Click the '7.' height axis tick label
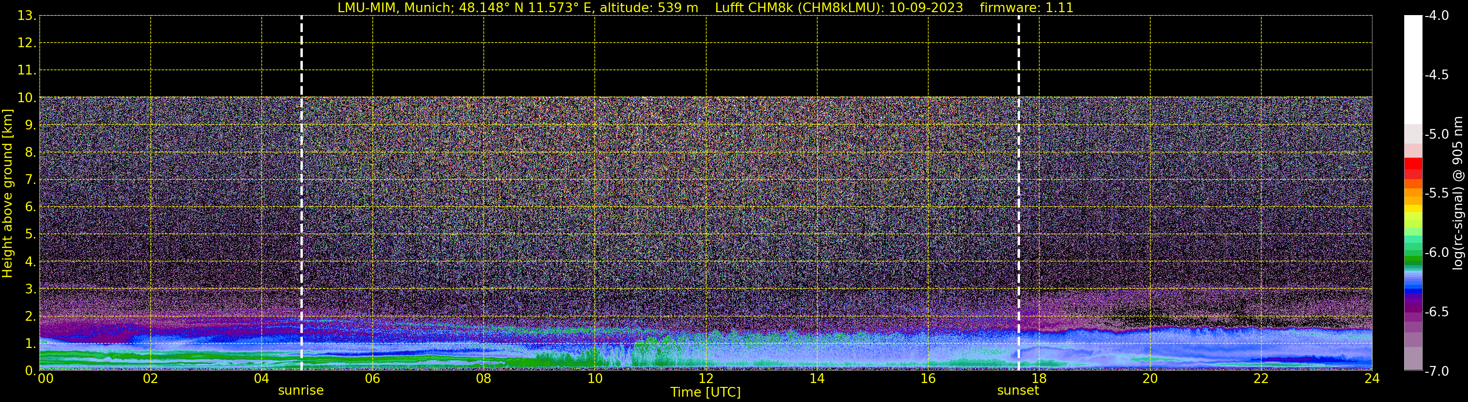The image size is (1468, 402). click(31, 180)
